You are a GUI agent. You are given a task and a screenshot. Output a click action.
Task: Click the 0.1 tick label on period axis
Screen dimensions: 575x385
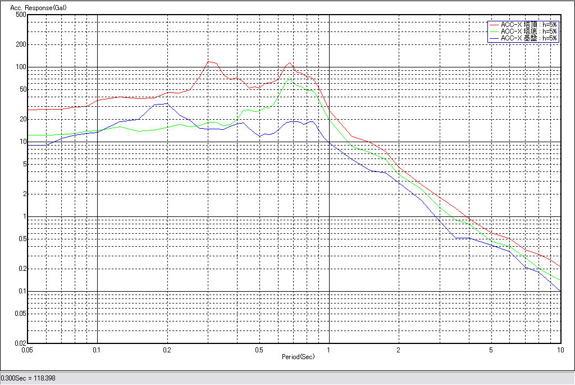point(97,350)
